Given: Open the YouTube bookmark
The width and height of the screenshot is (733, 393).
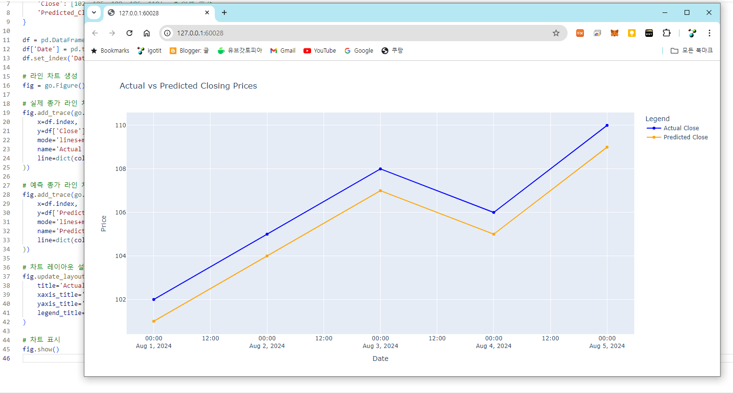Looking at the screenshot, I should click(x=320, y=51).
